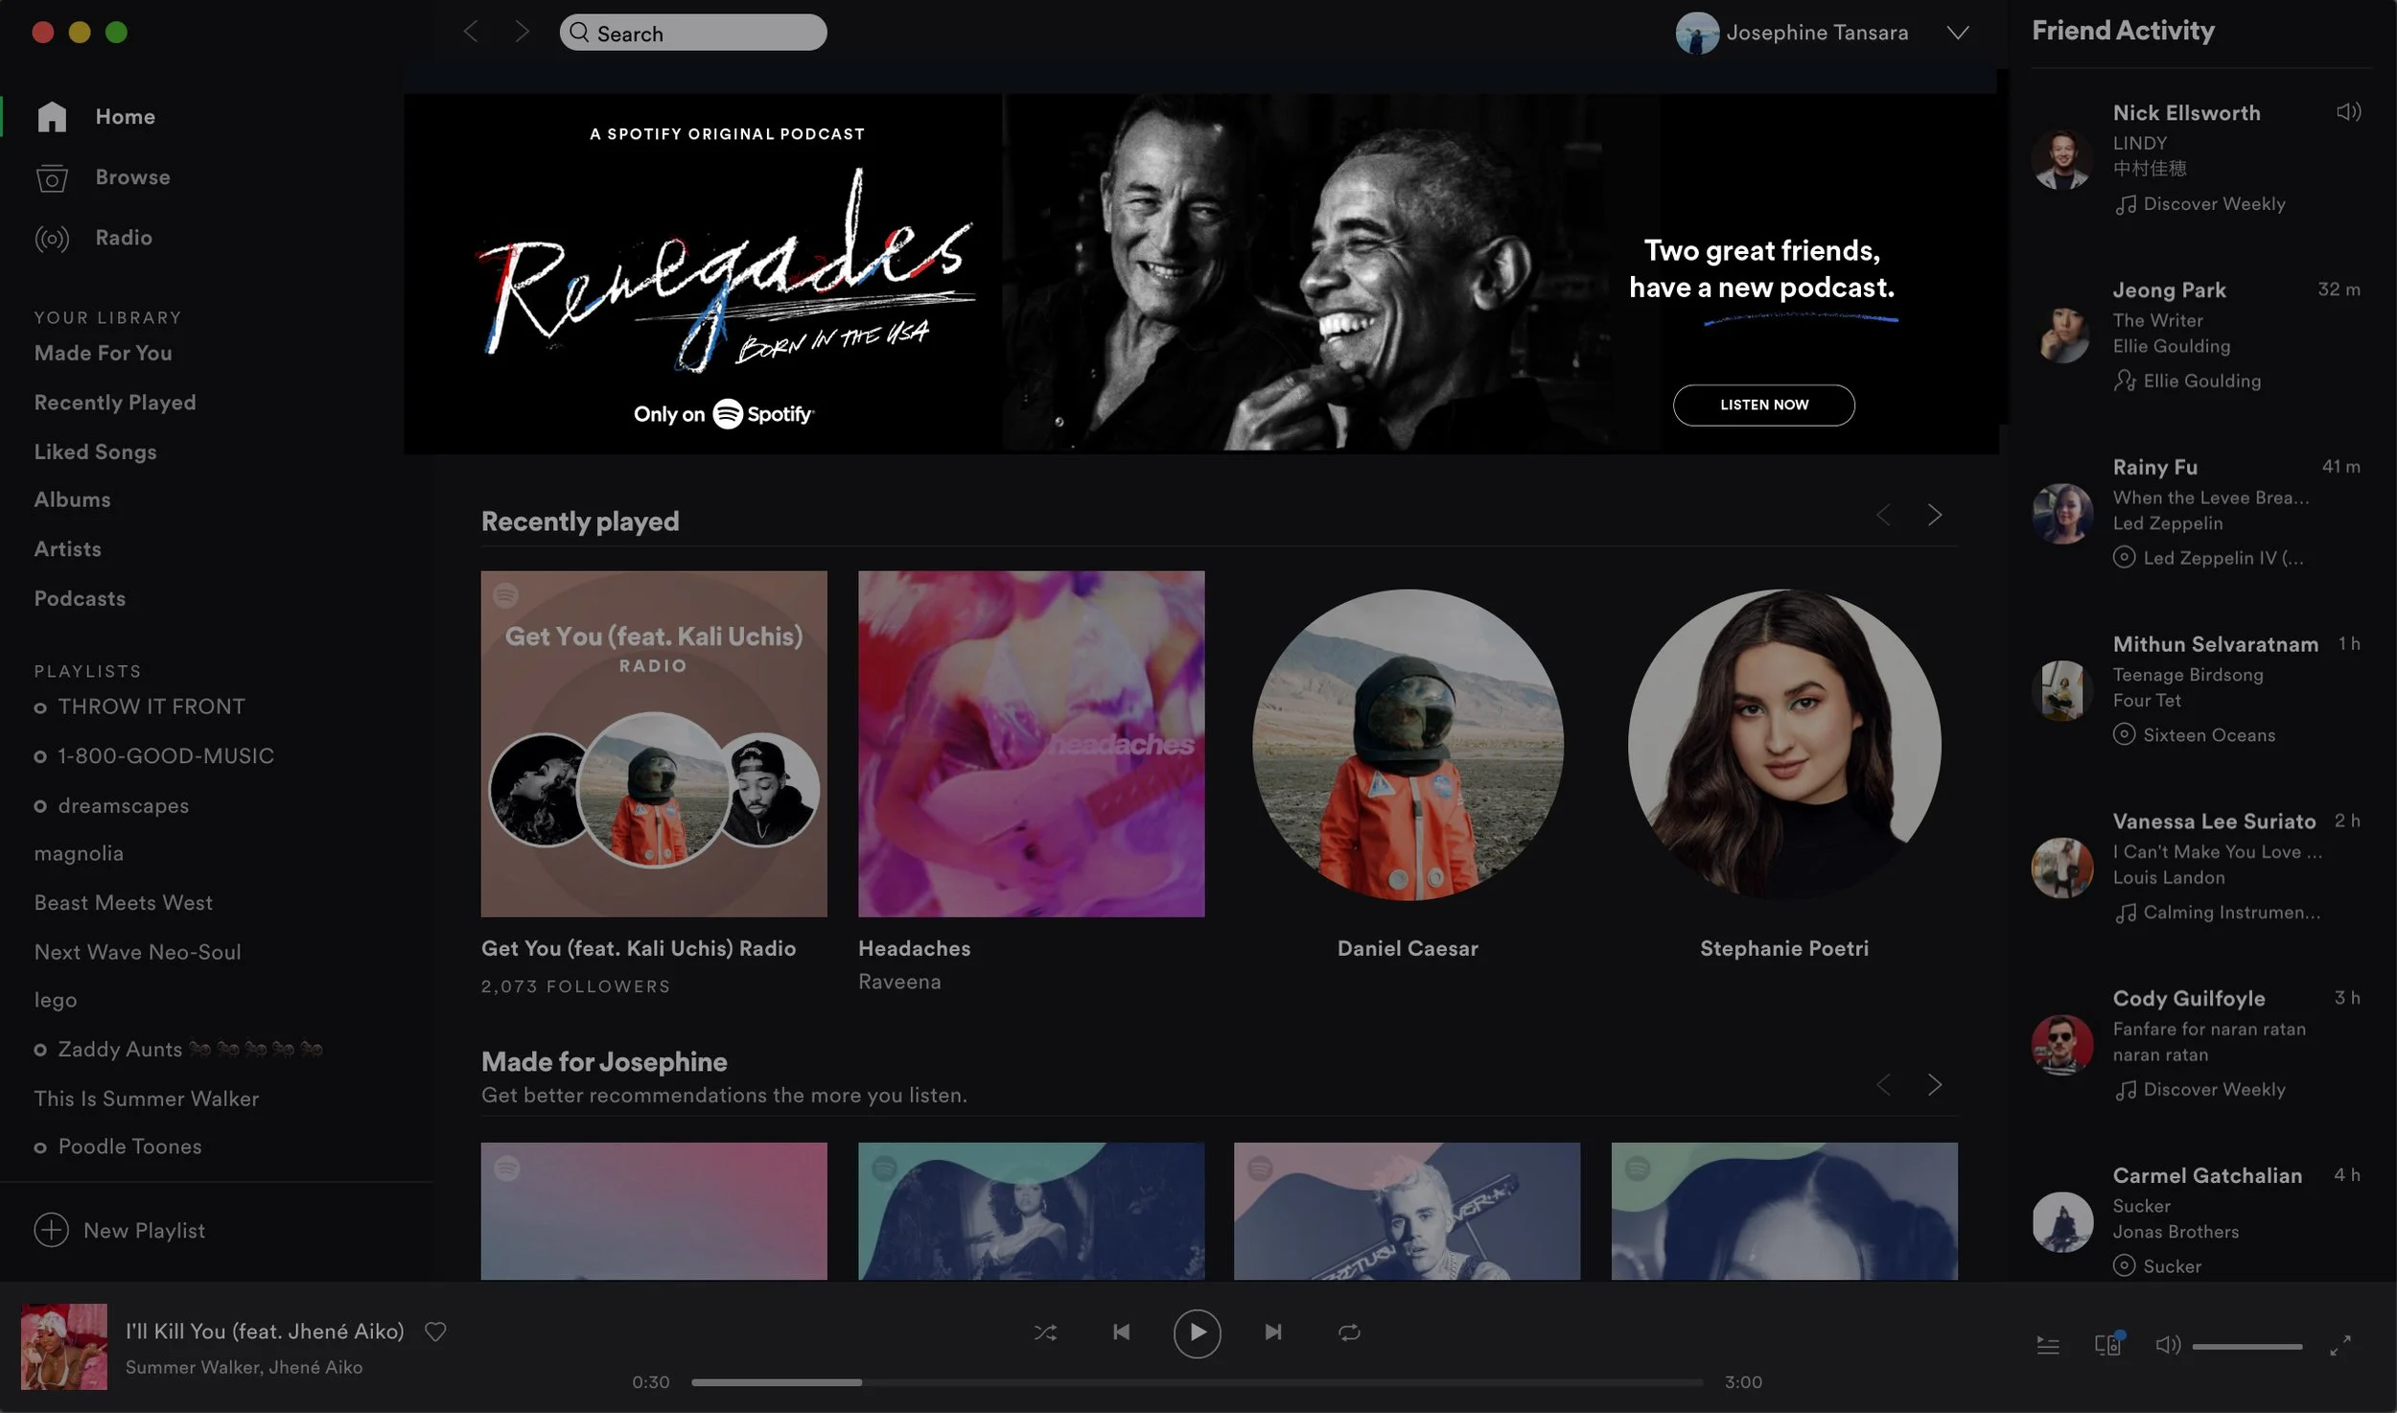The height and width of the screenshot is (1413, 2397).
Task: Go to the previous track
Action: pos(1121,1332)
